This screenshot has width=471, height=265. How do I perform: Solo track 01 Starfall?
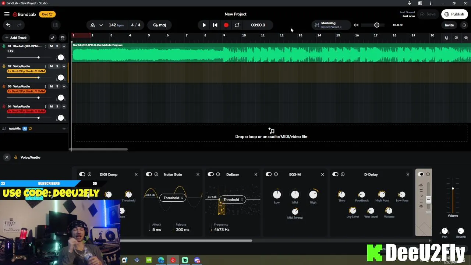pos(57,46)
